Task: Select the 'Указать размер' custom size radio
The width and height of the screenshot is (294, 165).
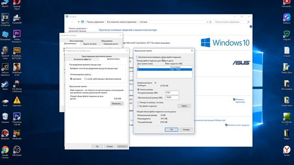Action: tap(138, 89)
